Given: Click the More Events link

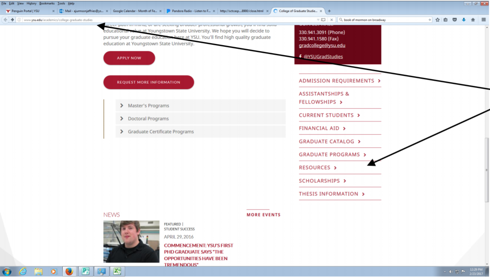Looking at the screenshot, I should (263, 215).
